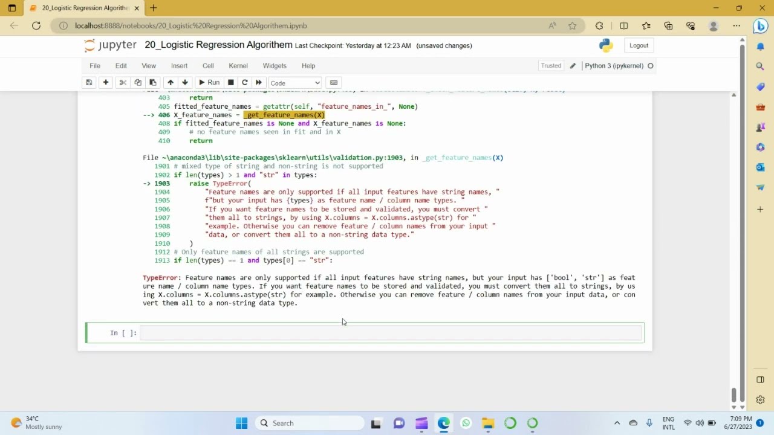The width and height of the screenshot is (774, 435).
Task: Open sidebar settings gear icon
Action: (761, 400)
